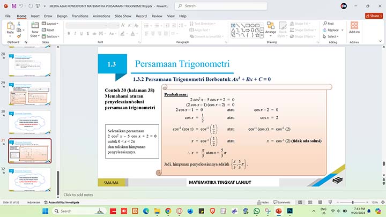Open the Text Direction dropdown

pos(203,24)
